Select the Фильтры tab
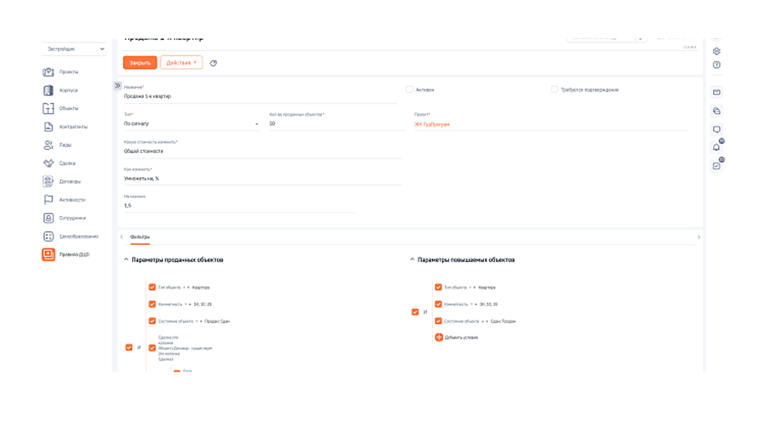The image size is (766, 422). 140,237
